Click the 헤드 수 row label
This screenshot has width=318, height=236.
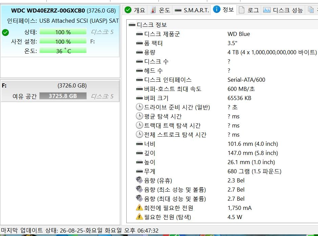(153, 71)
